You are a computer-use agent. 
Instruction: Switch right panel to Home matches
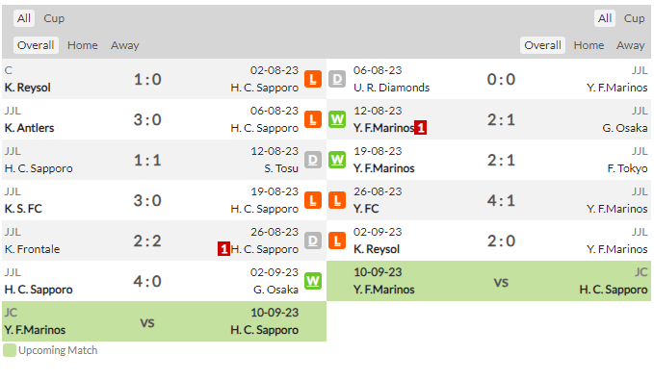click(x=589, y=45)
